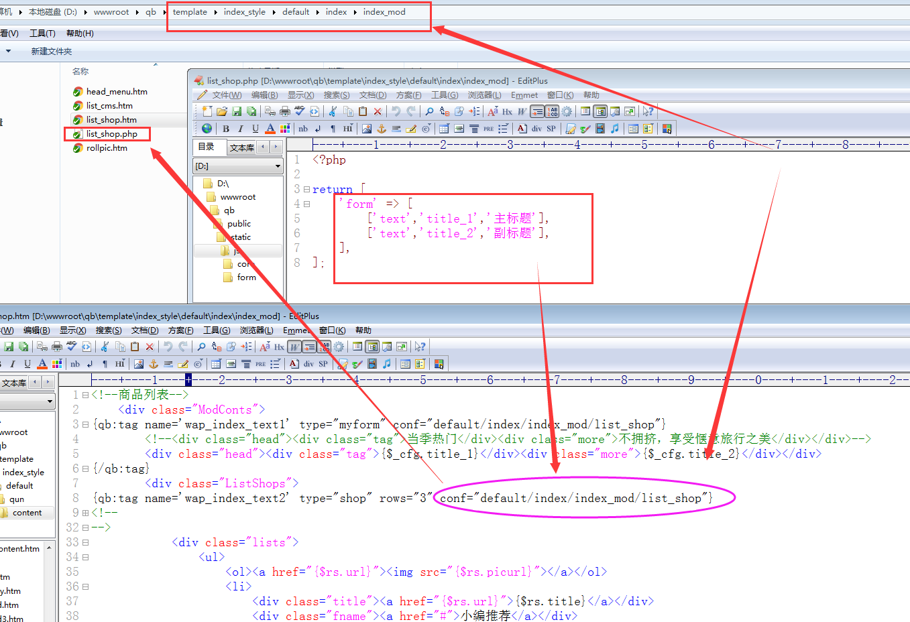Click the Print icon in upper EditPlus toolbar
This screenshot has width=910, height=622.
tap(285, 111)
